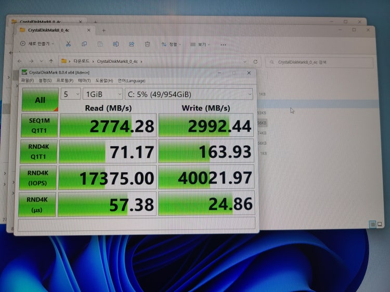390x292 pixels.
Task: Click 다운로드 in the address bar breadcrumb
Action: point(81,61)
